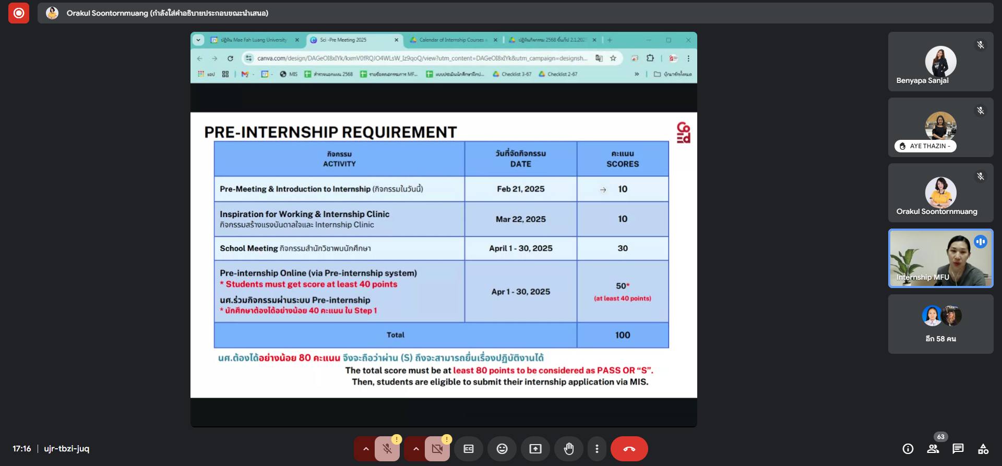The image size is (1002, 466).
Task: Click the School Meeting activity row
Action: pos(339,248)
